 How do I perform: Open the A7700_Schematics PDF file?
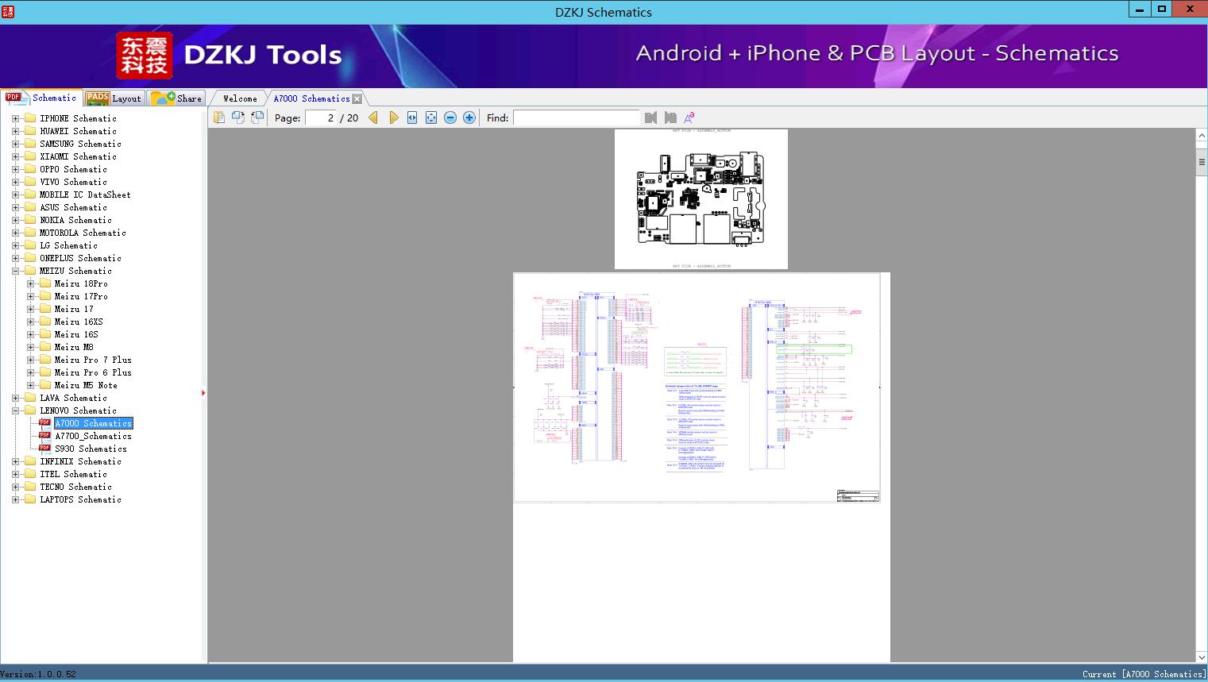click(93, 436)
